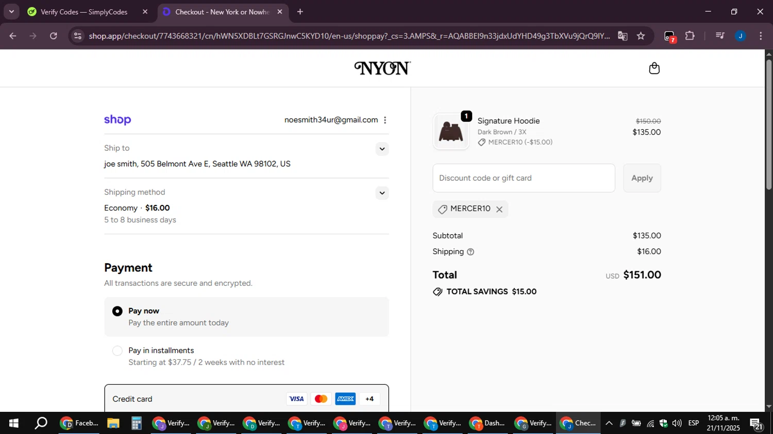Click the Signature Hoodie product thumbnail

451,132
